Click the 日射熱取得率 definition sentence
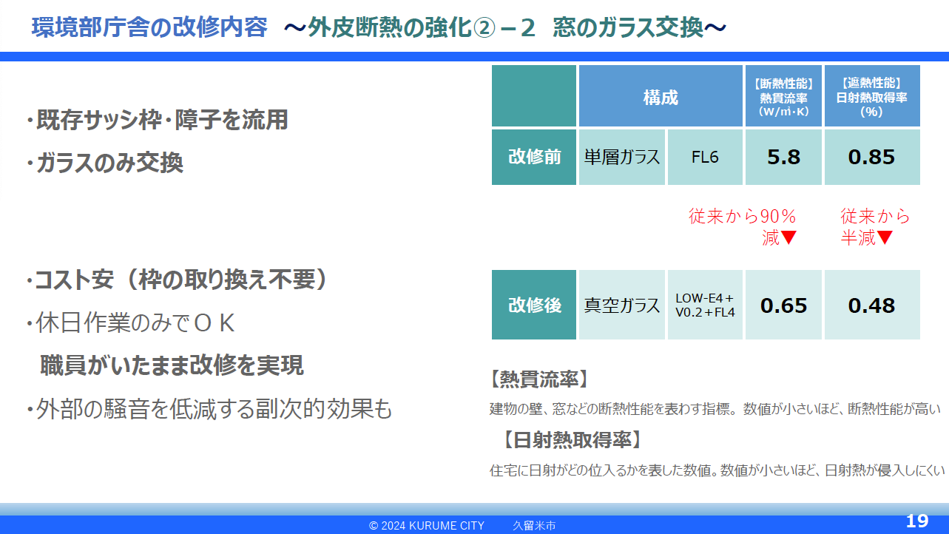 [x=717, y=470]
